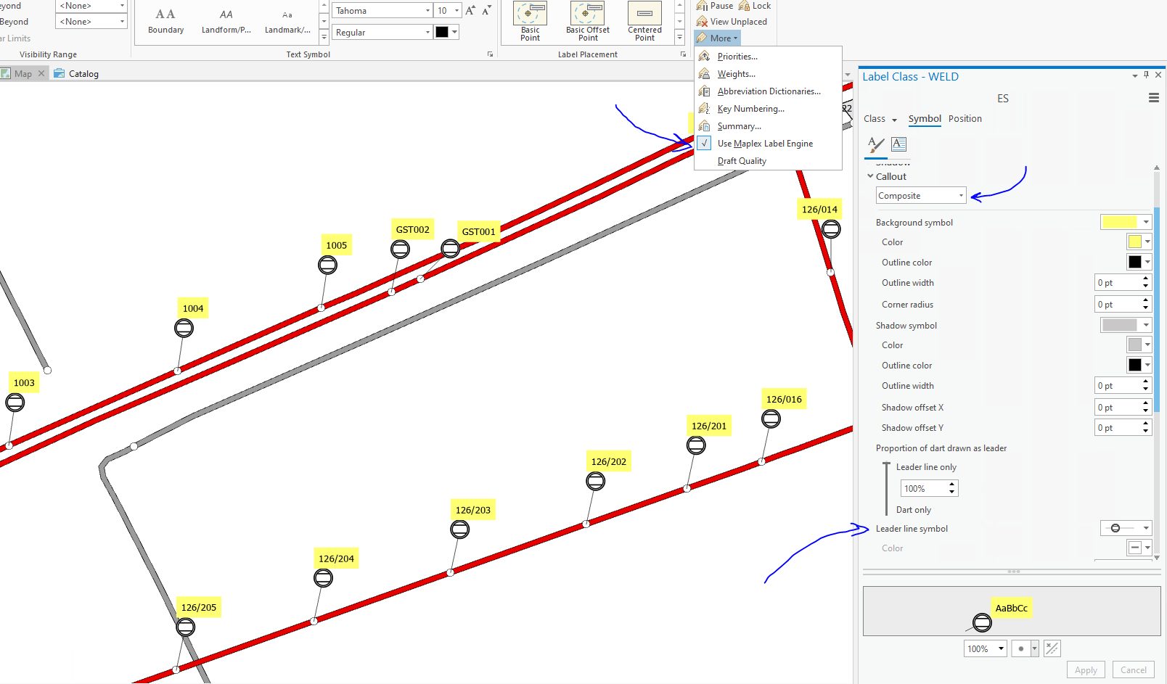This screenshot has width=1167, height=684.
Task: Click the Cancel button
Action: coord(1133,669)
